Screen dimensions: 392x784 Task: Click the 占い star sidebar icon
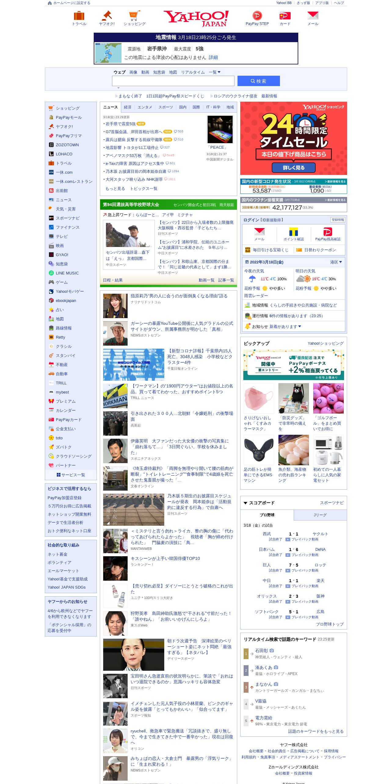pyautogui.click(x=51, y=310)
